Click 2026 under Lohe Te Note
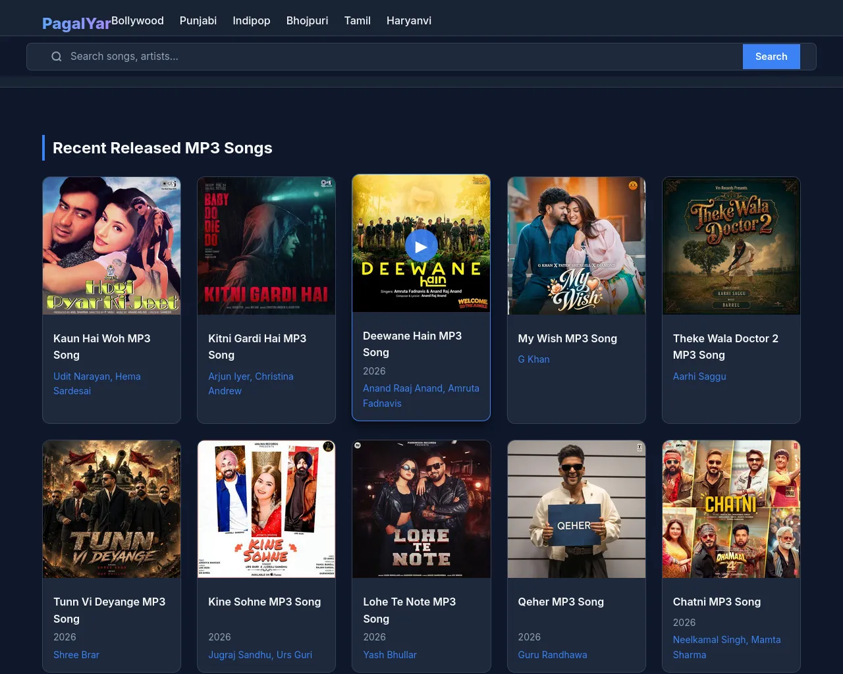Viewport: 843px width, 674px height. pos(374,637)
